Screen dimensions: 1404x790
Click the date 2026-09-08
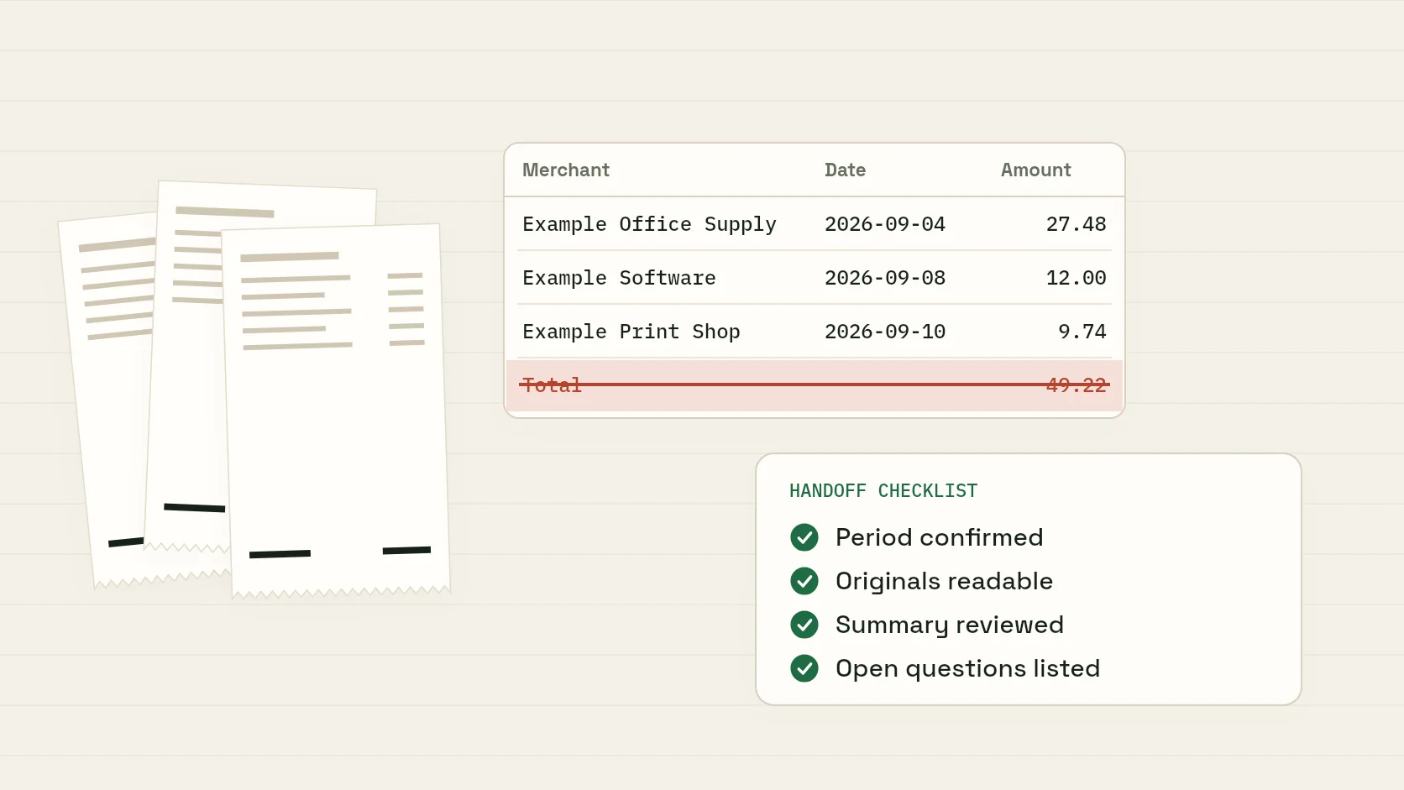coord(885,278)
